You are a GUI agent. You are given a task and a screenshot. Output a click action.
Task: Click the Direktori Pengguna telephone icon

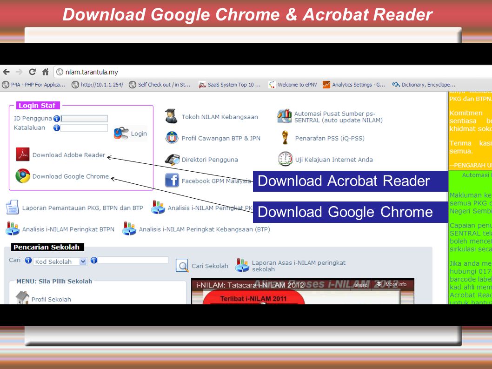pos(172,160)
